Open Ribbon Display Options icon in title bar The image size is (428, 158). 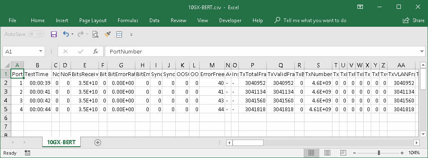pyautogui.click(x=360, y=7)
